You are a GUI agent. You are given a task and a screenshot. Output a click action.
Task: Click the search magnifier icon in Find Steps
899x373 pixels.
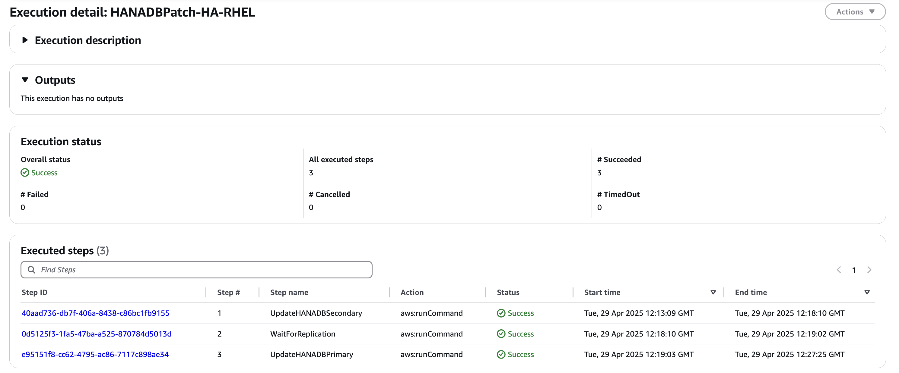point(31,269)
